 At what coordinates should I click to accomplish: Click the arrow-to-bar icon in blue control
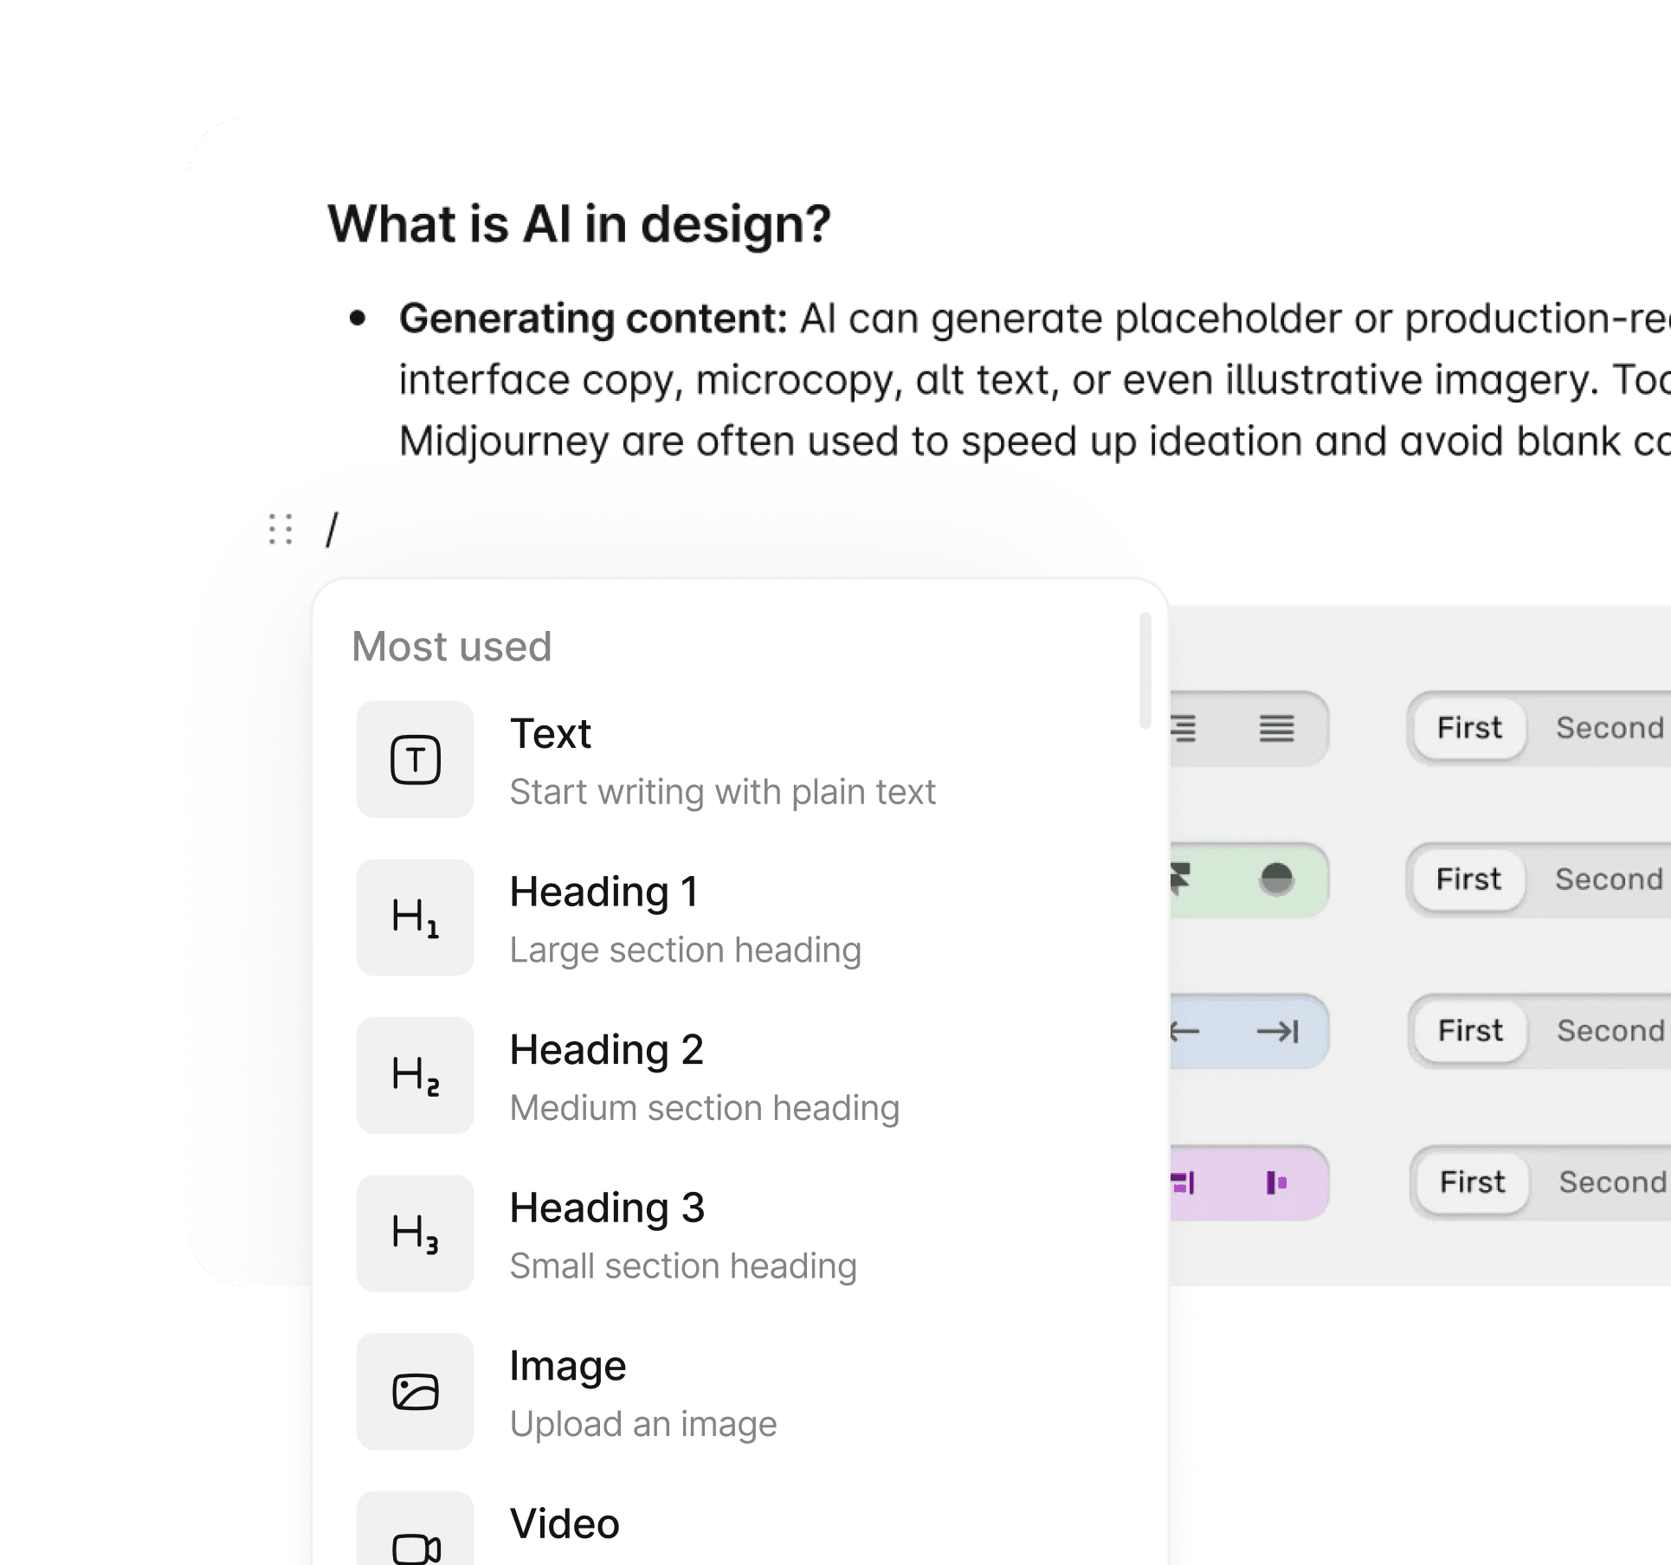point(1278,1031)
